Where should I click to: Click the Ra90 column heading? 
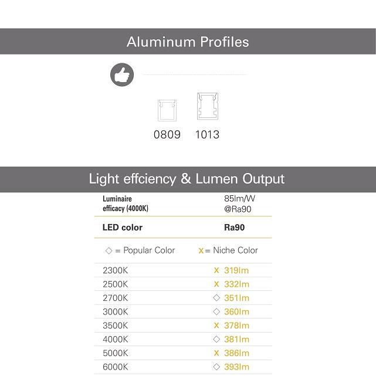pyautogui.click(x=235, y=228)
